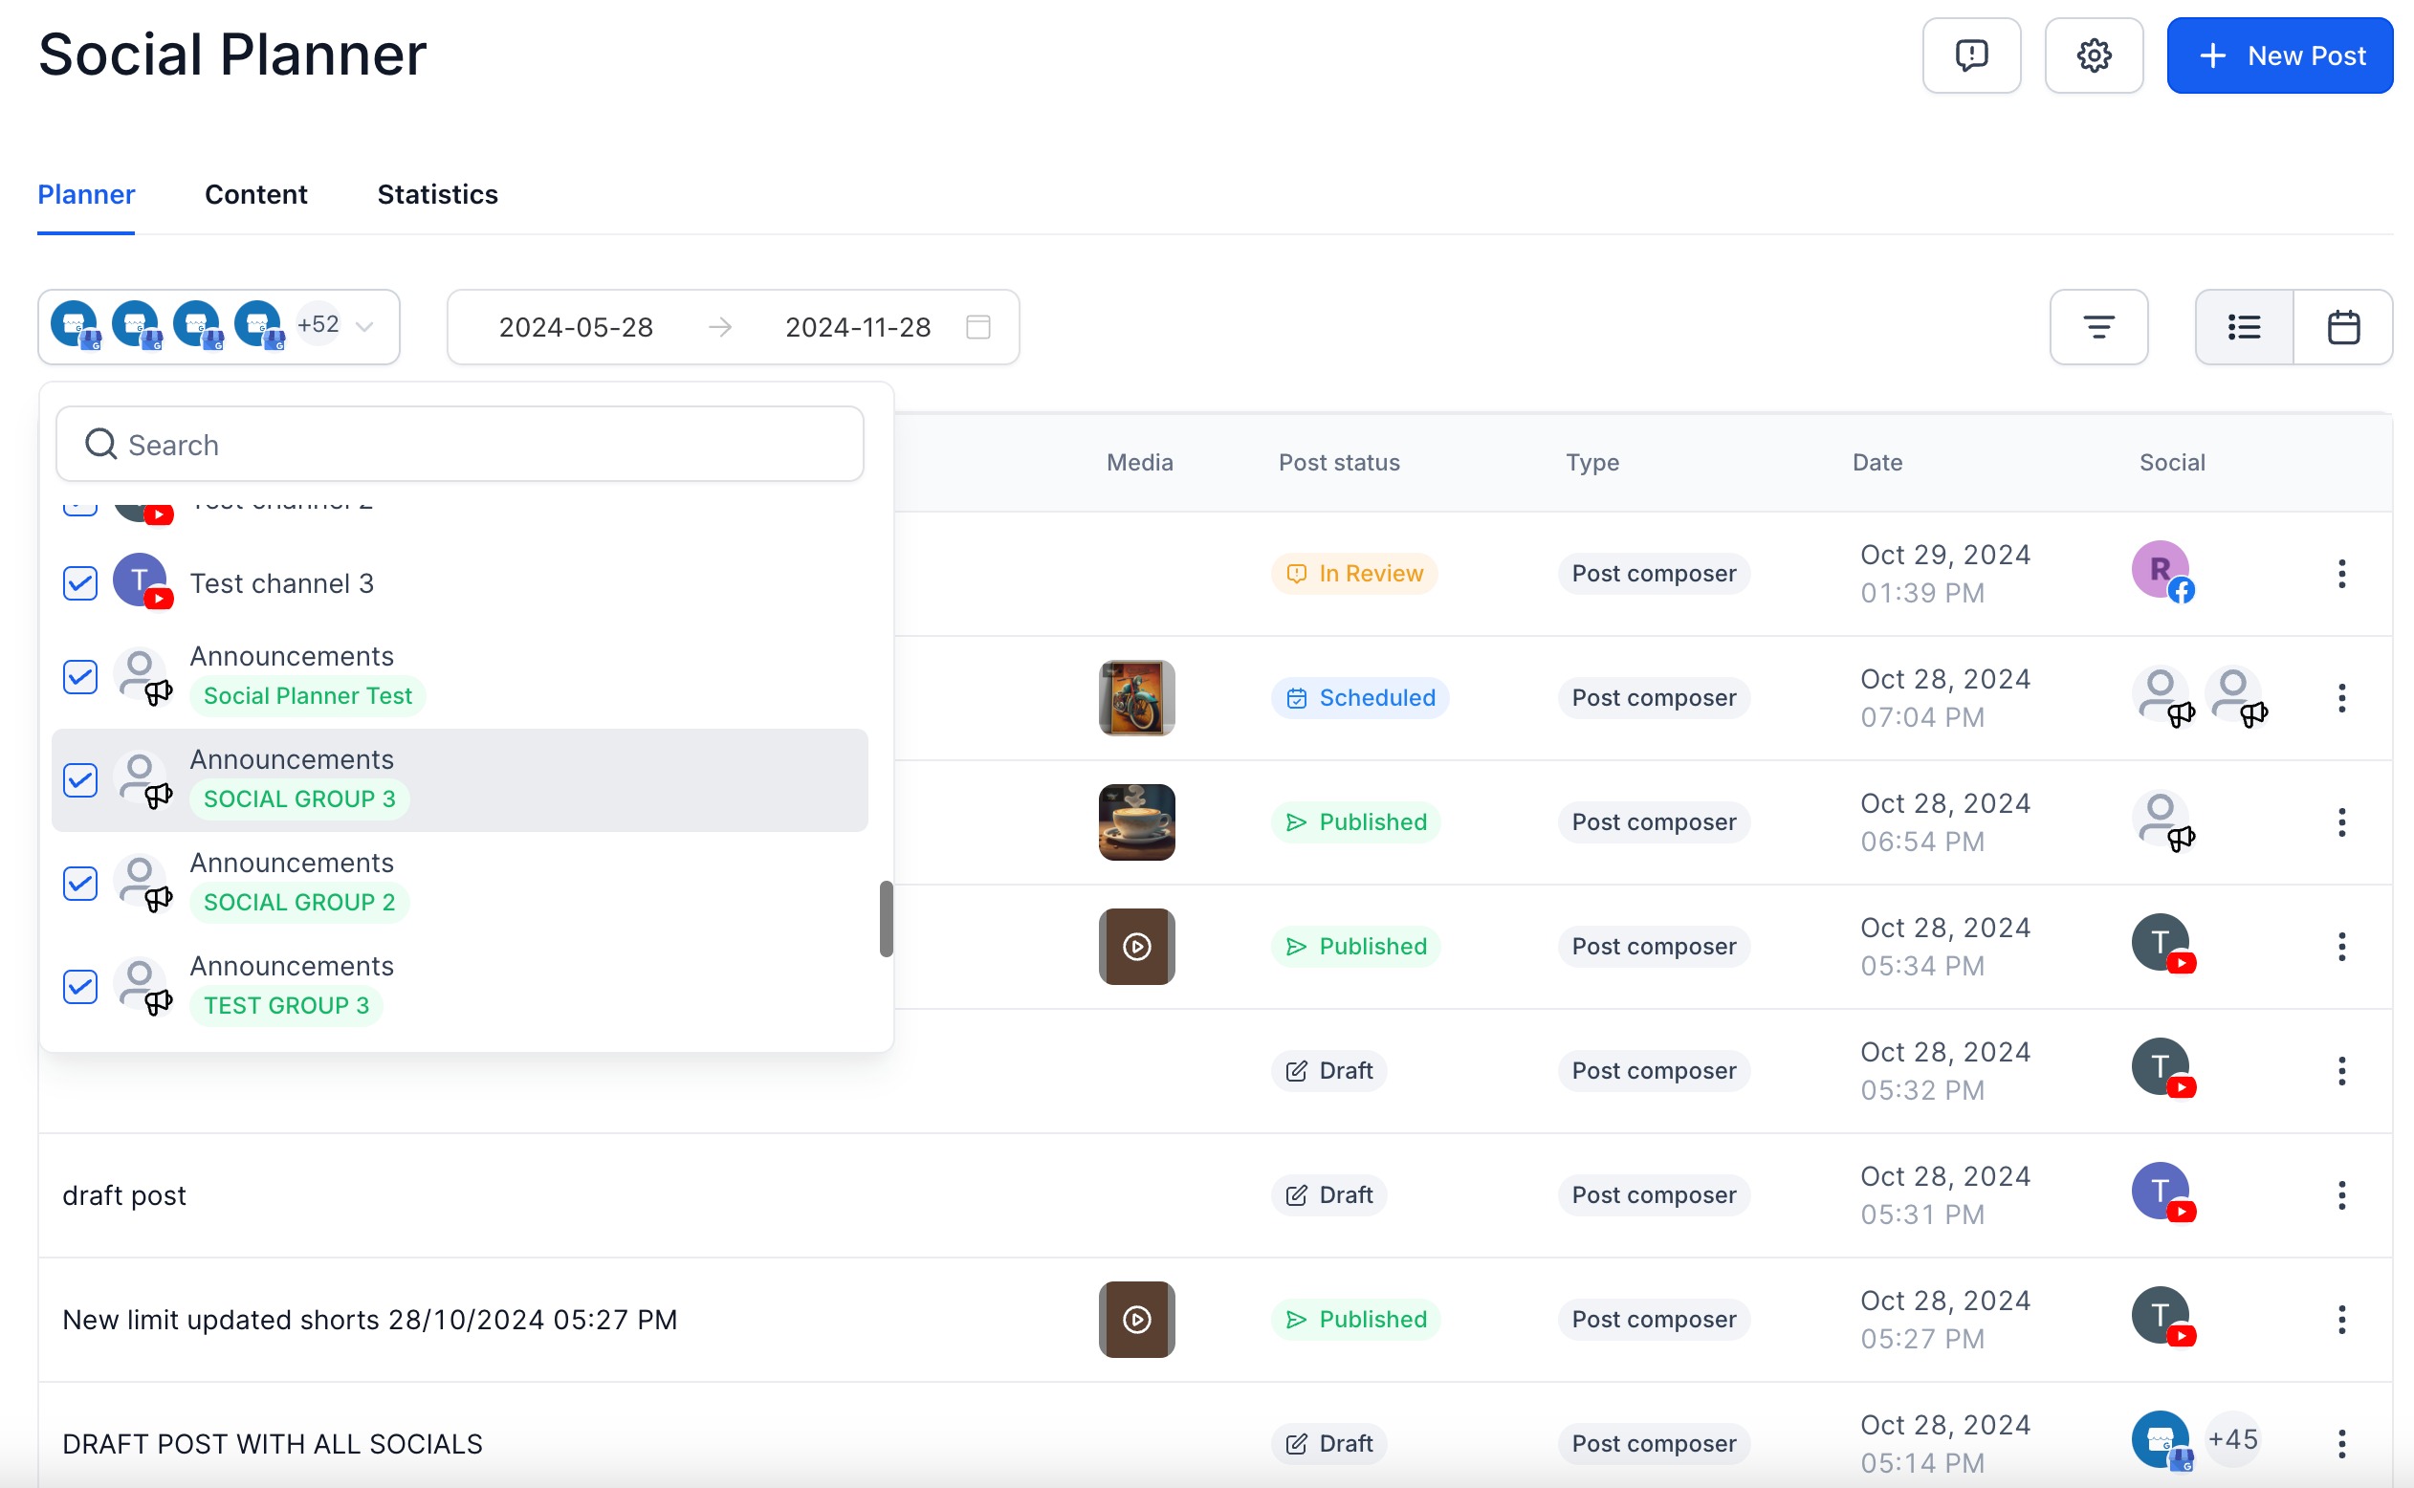Click the account list scrollbar thumb
The image size is (2414, 1488).
(x=886, y=918)
